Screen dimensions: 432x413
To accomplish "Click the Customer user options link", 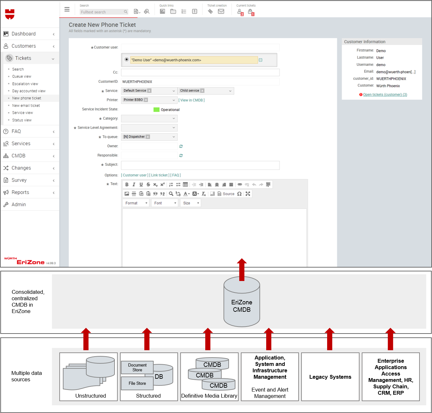I will pos(135,175).
